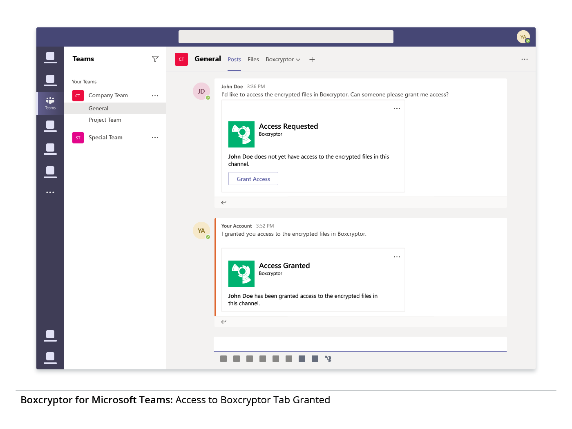Open the Teams section in the app rail

[50, 103]
